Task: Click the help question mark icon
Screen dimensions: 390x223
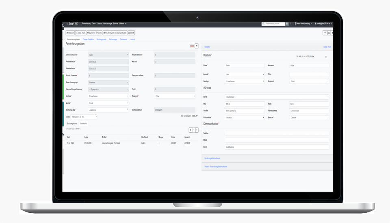Action: coord(332,24)
